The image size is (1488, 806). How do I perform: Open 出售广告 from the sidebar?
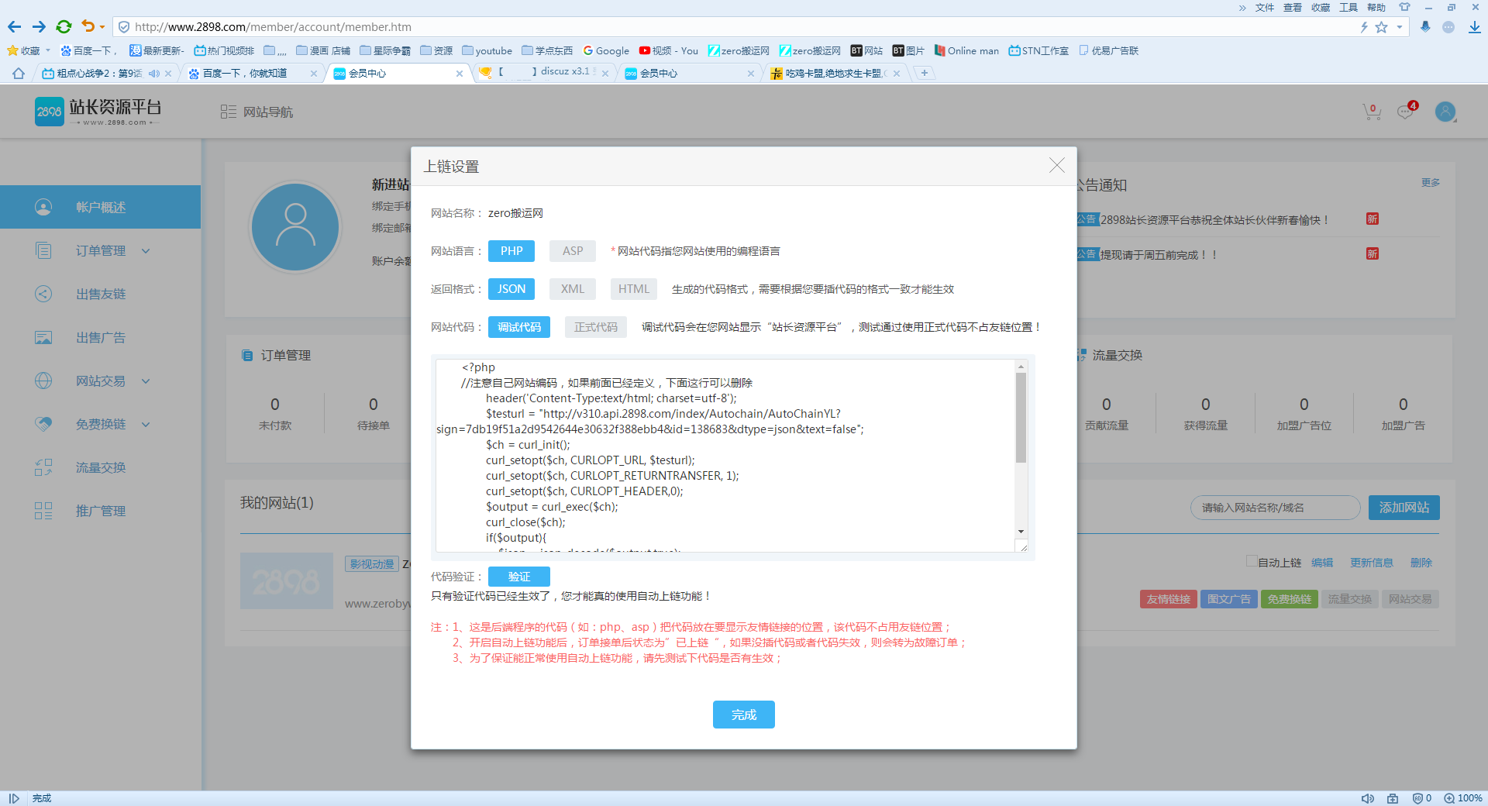100,337
